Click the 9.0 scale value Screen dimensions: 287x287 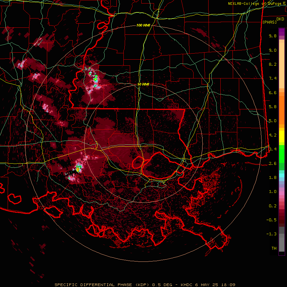[273, 50]
